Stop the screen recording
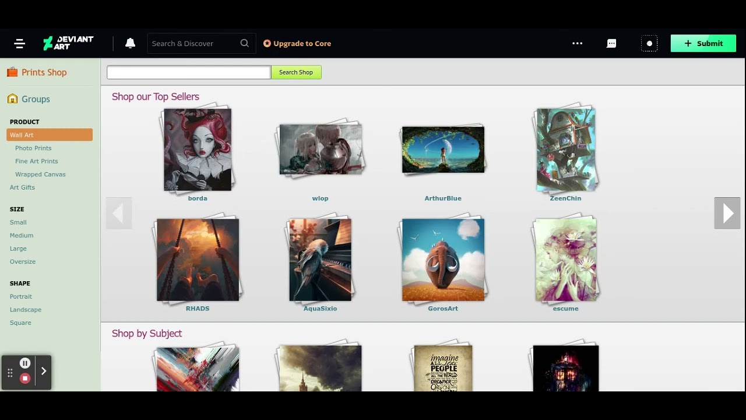The width and height of the screenshot is (746, 420). coord(25,379)
